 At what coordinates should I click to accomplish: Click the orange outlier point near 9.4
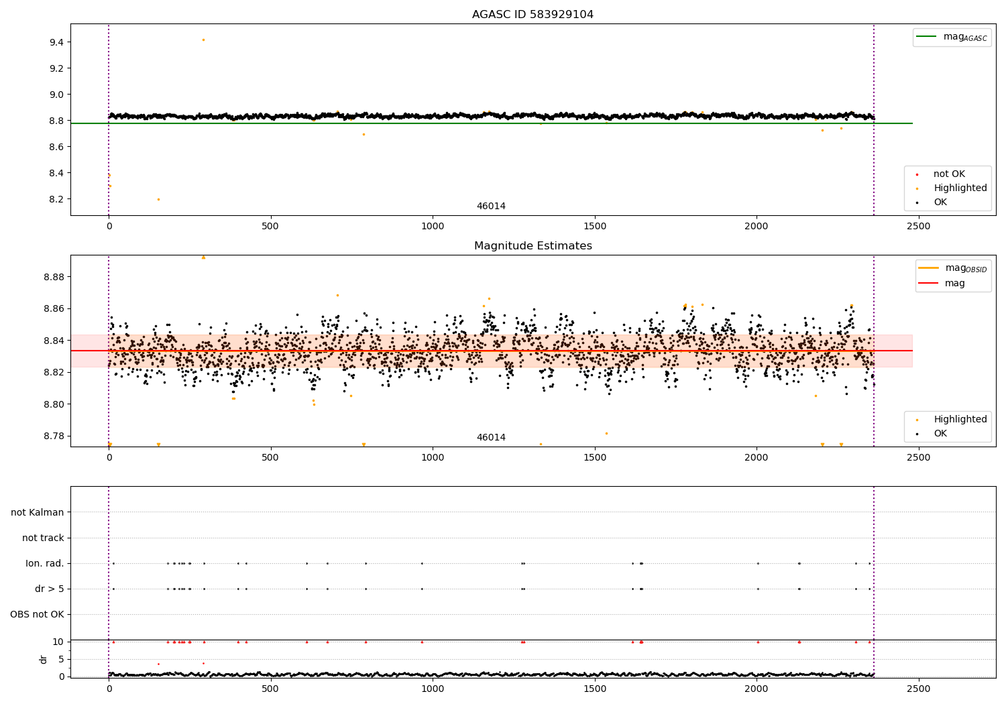coord(203,40)
